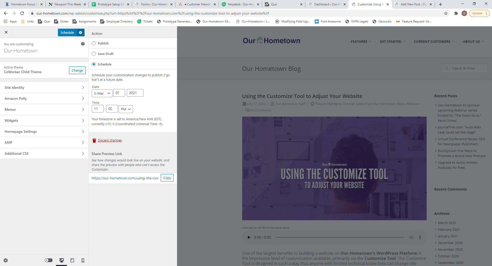492x266 pixels.
Task: Close the Customizer with the X icon
Action: (x=6, y=32)
